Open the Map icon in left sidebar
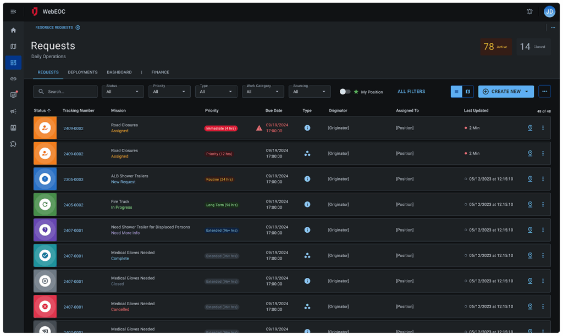The image size is (563, 336). point(13,47)
